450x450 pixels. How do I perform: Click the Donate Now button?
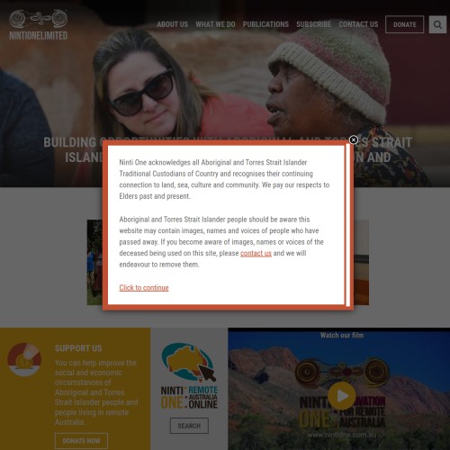81,441
